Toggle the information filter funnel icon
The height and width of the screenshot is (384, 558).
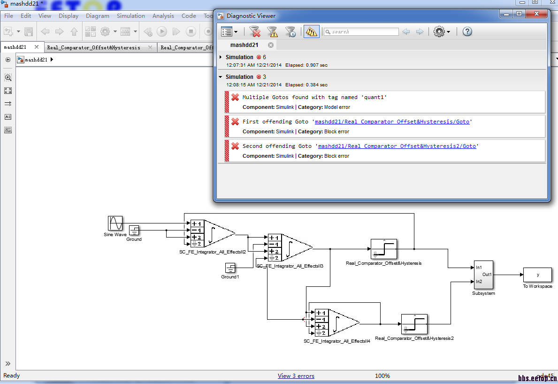tap(290, 31)
